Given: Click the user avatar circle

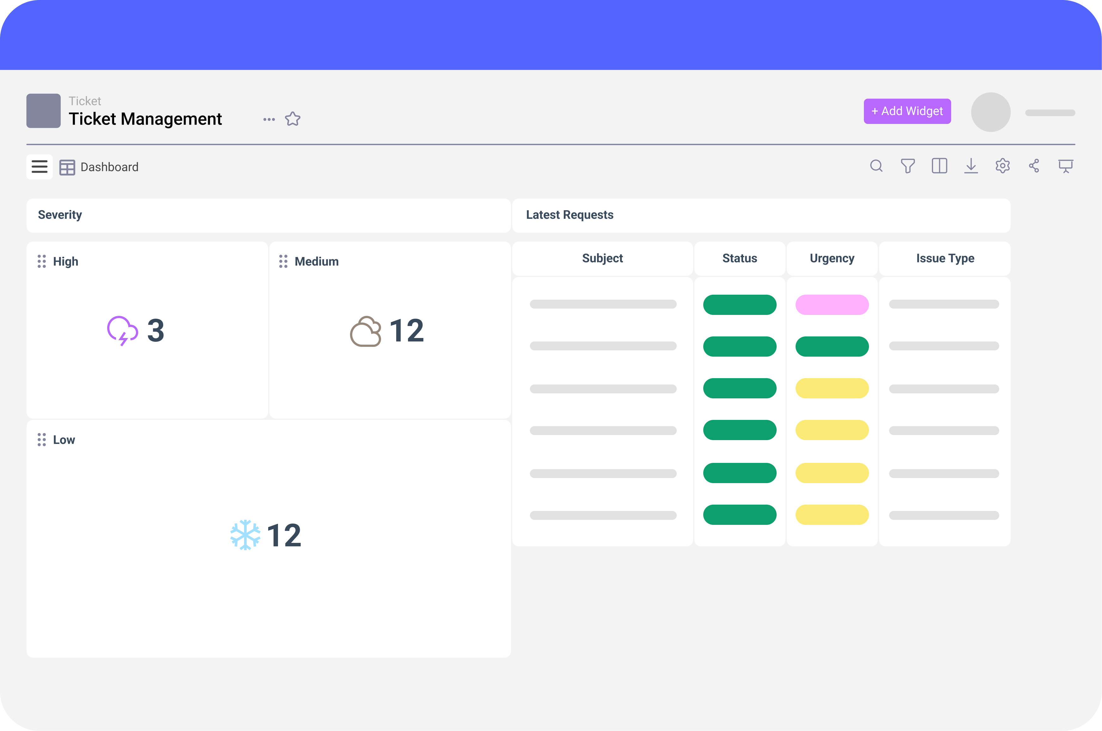Looking at the screenshot, I should pyautogui.click(x=991, y=112).
